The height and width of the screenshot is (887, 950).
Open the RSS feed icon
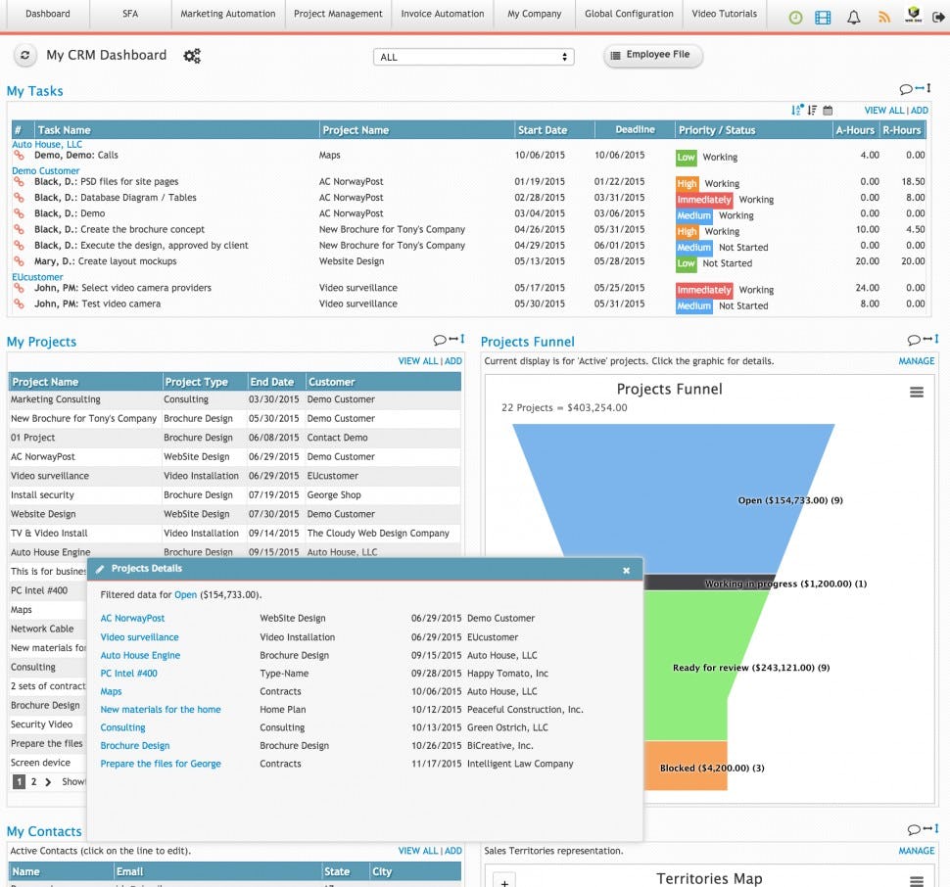[x=885, y=16]
